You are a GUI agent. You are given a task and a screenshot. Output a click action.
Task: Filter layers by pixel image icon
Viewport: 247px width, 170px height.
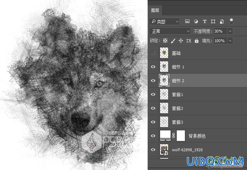[x=187, y=21]
